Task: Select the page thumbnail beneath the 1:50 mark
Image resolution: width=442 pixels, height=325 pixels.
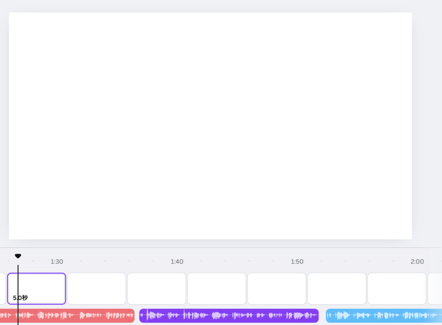Action: (x=276, y=288)
